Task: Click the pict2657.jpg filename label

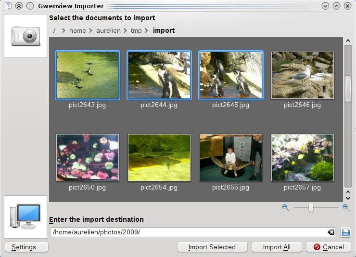Action: click(303, 188)
